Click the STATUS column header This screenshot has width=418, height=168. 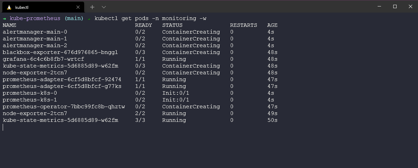[x=172, y=25]
